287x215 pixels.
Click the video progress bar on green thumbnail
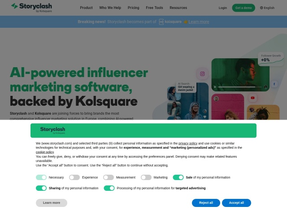(240, 87)
